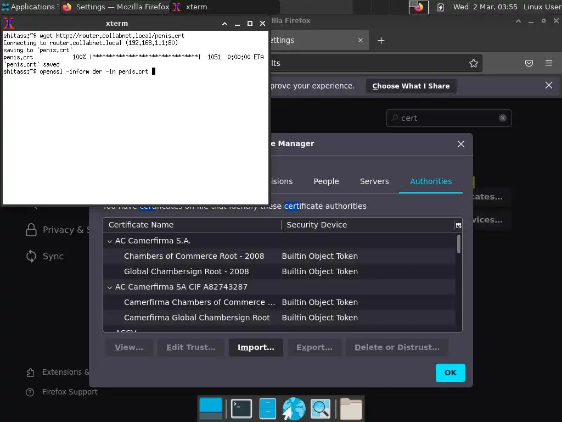
Task: Collapse the AC Camerfirma SA CIF A82743287 group
Action: (110, 287)
